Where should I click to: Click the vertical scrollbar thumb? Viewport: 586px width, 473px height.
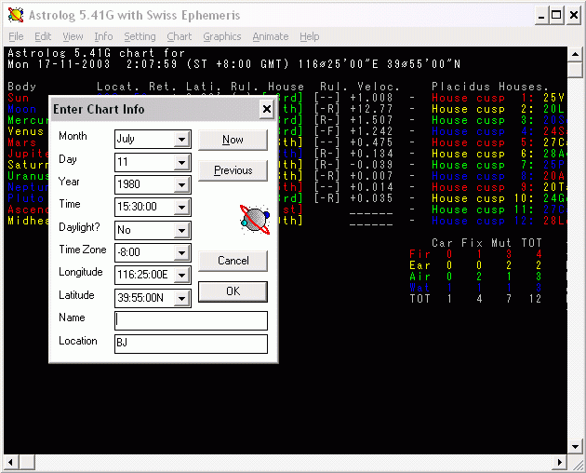[x=575, y=70]
